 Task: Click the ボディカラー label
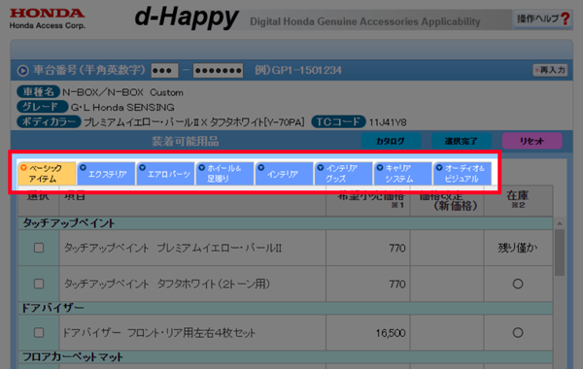49,122
